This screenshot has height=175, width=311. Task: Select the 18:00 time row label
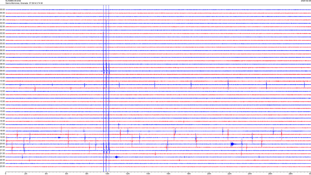tap(2, 131)
